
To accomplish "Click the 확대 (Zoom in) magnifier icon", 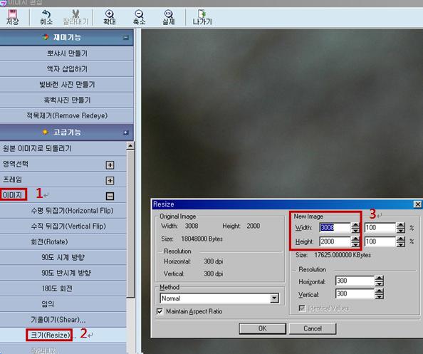I will (x=109, y=14).
